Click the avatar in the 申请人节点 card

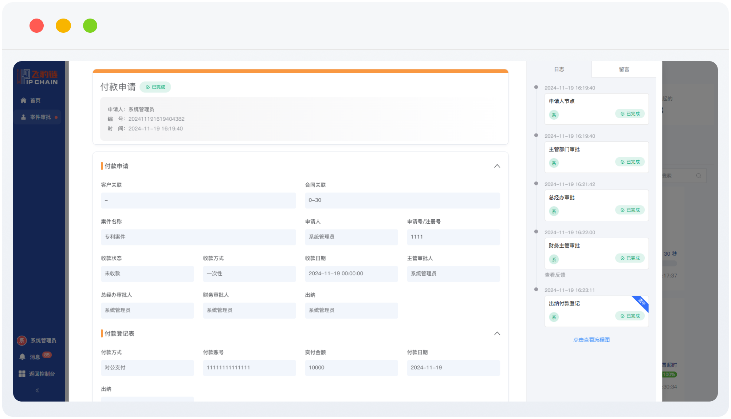click(554, 115)
